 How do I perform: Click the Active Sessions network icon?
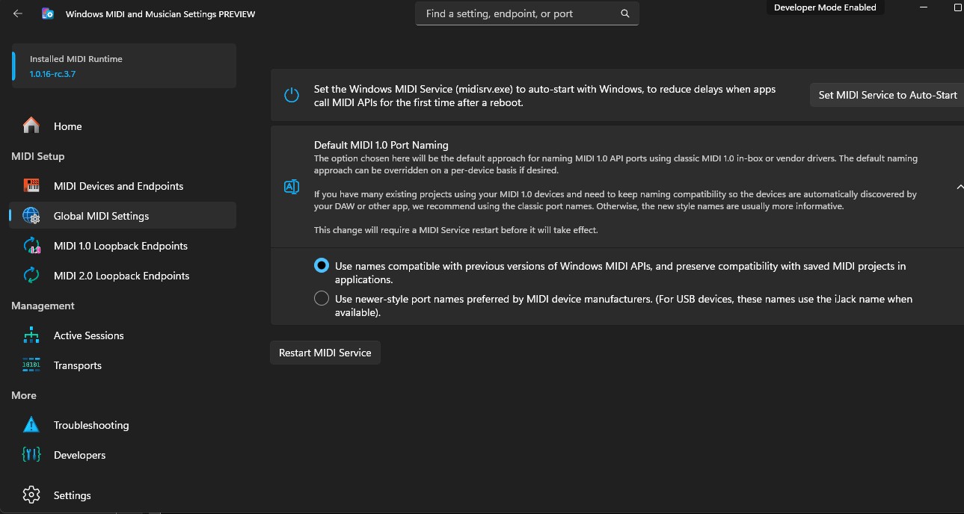(x=31, y=335)
